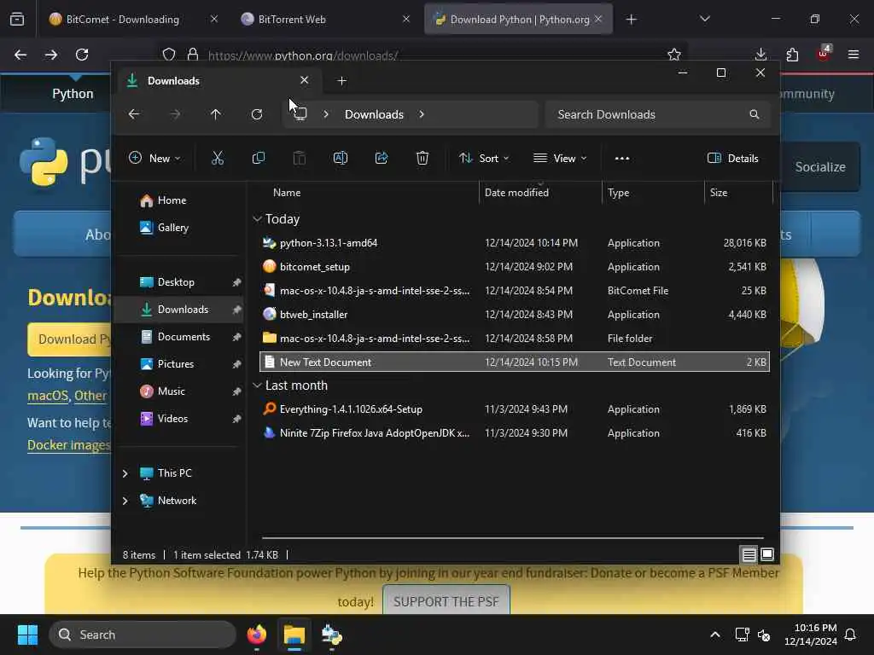Add a new File Explorer tab
Screen dimensions: 874x655
click(341, 81)
